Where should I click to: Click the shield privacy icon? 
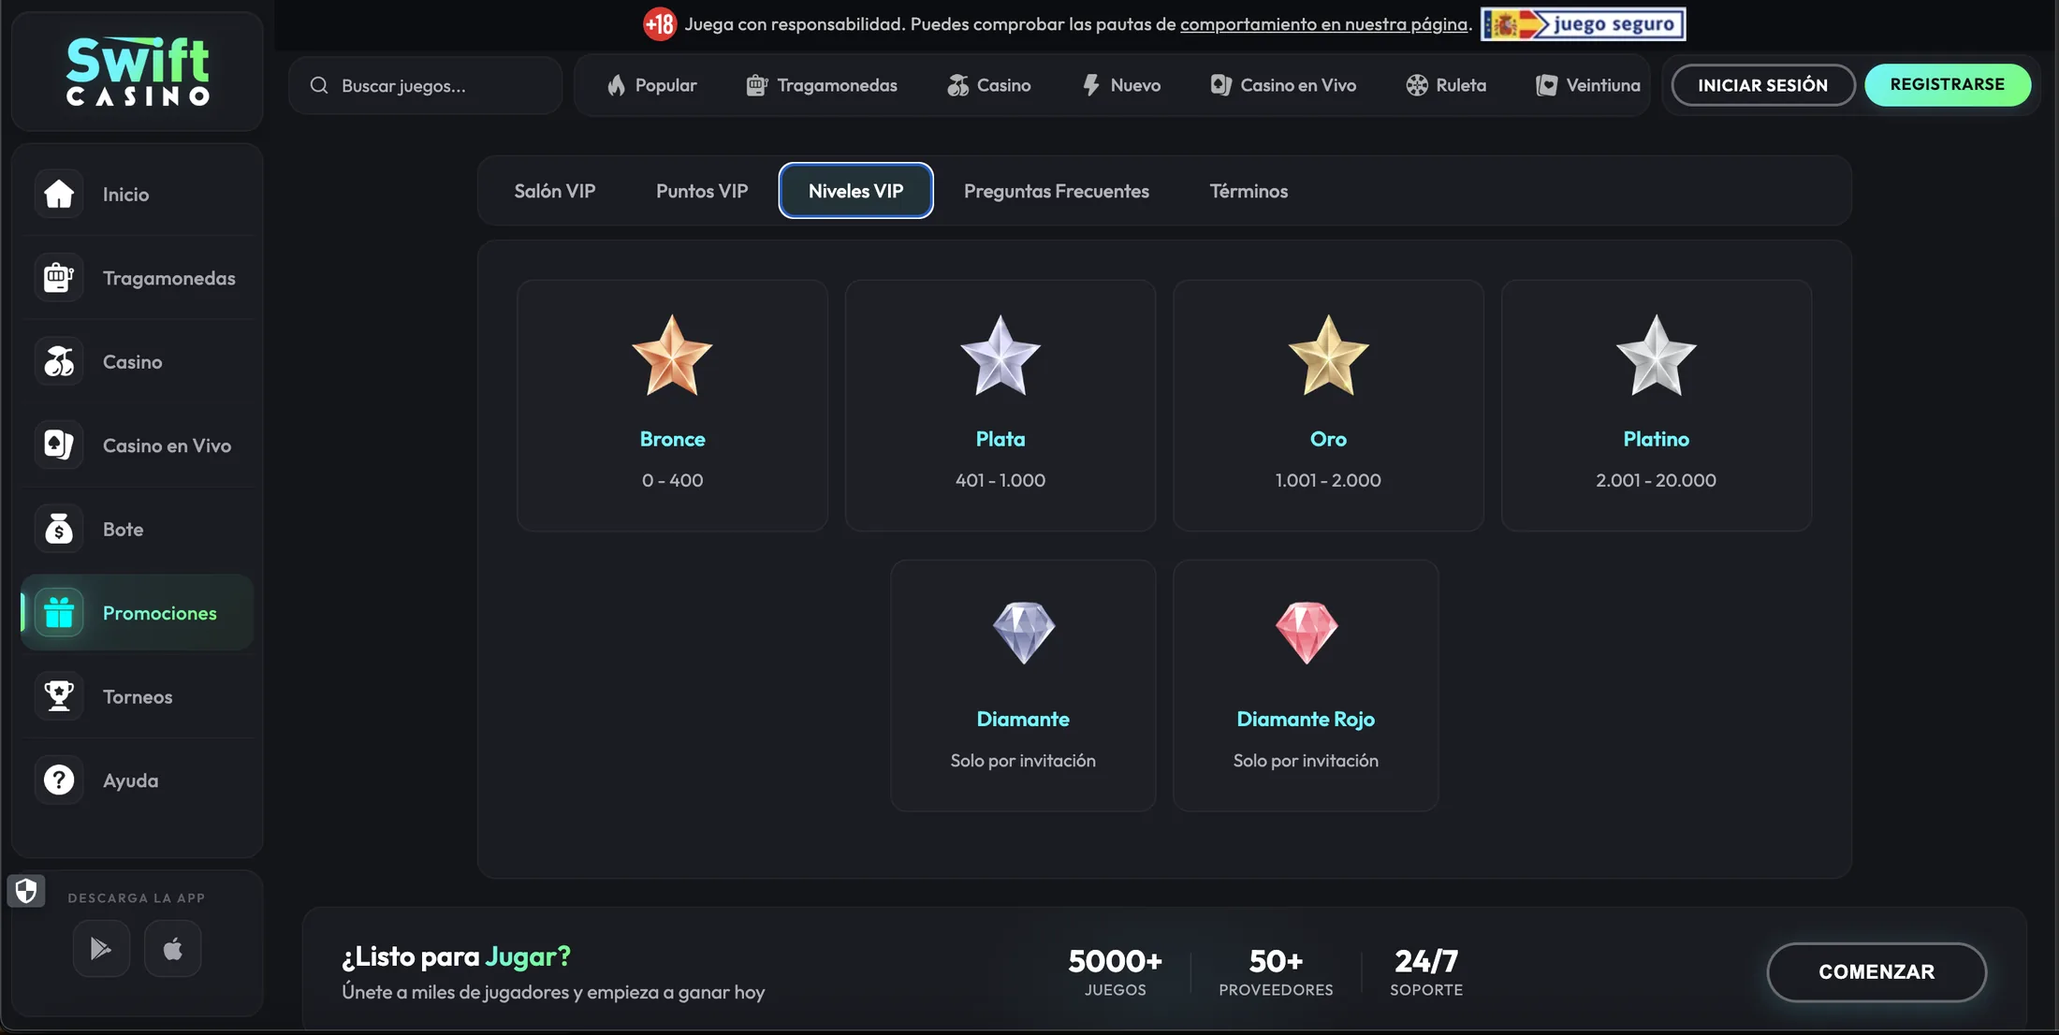[26, 891]
